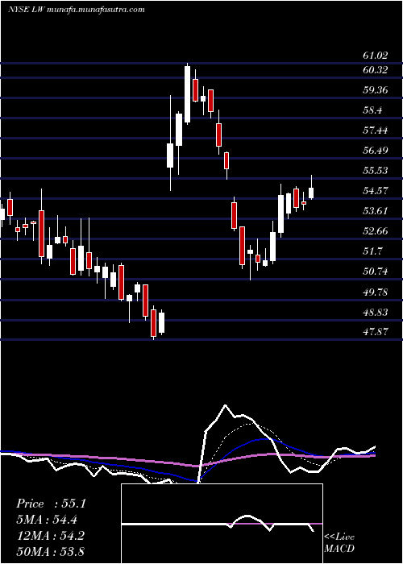Click the 60.32 price level label

click(376, 70)
